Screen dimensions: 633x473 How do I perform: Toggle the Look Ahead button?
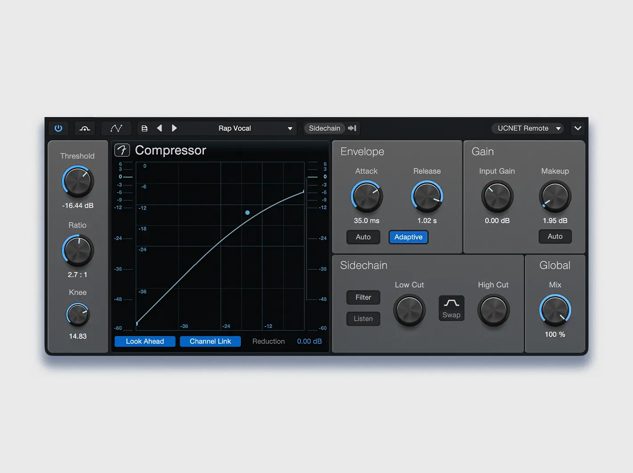pyautogui.click(x=145, y=341)
